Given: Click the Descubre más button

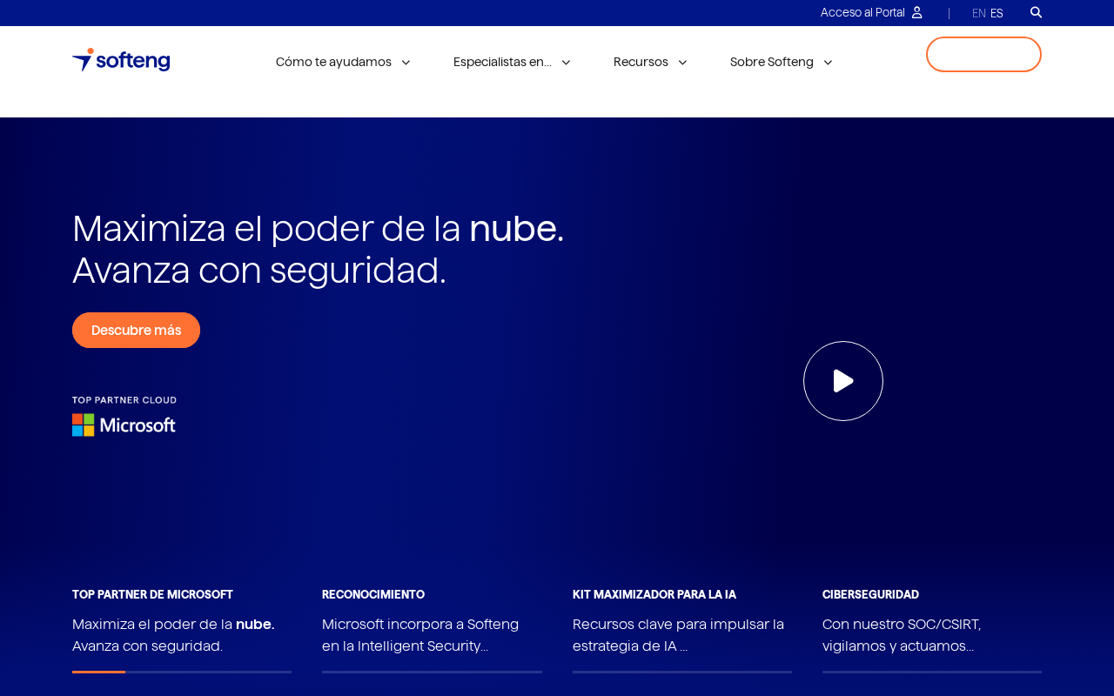Looking at the screenshot, I should [136, 330].
